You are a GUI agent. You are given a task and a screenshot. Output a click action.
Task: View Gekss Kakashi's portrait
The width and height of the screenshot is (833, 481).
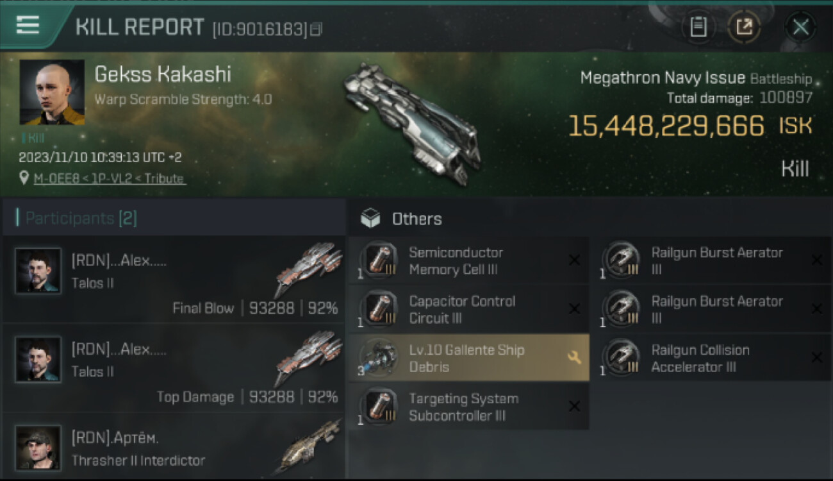coord(52,92)
